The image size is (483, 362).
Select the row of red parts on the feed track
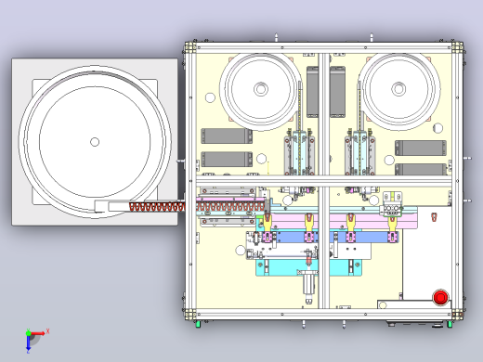[197, 207]
